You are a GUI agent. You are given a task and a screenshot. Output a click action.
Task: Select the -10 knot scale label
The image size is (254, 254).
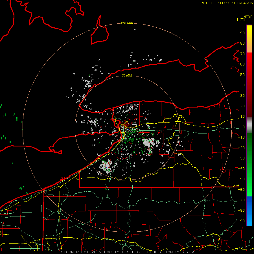click(x=241, y=137)
